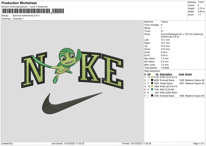Click the Trims value 21

point(162,31)
